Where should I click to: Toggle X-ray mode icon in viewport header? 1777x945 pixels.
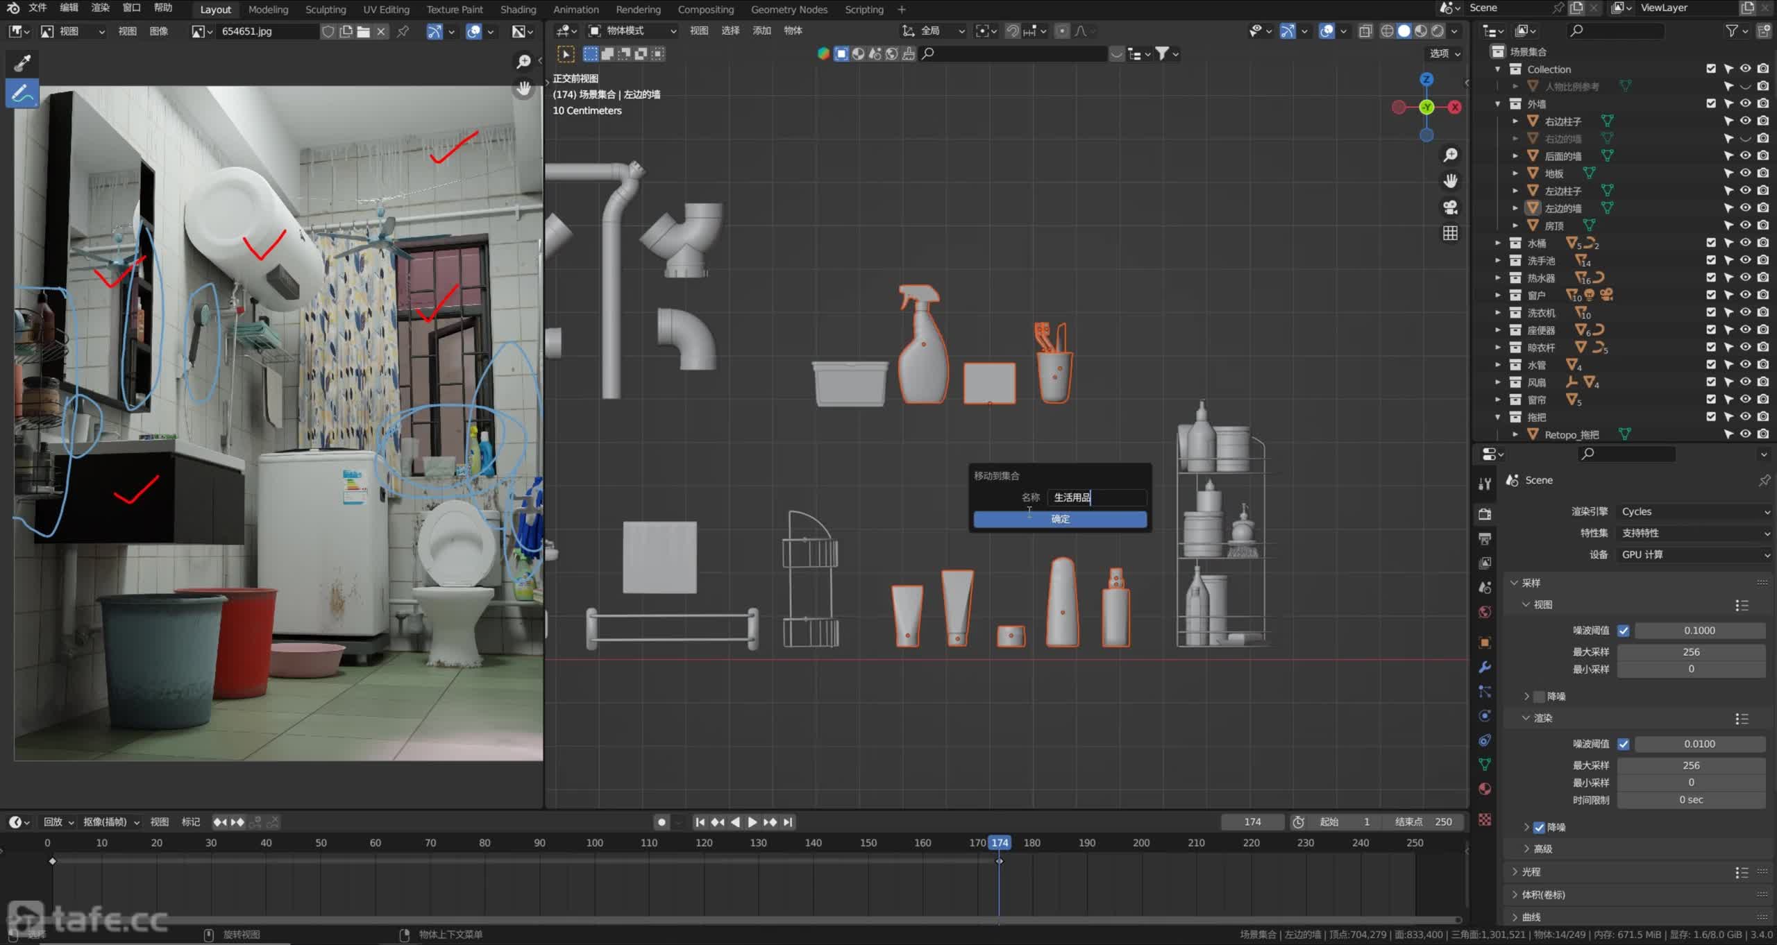click(x=1365, y=31)
